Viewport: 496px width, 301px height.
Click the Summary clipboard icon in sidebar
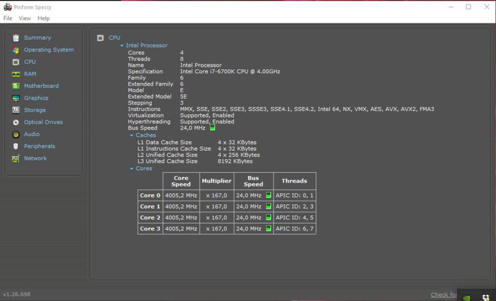[16, 38]
